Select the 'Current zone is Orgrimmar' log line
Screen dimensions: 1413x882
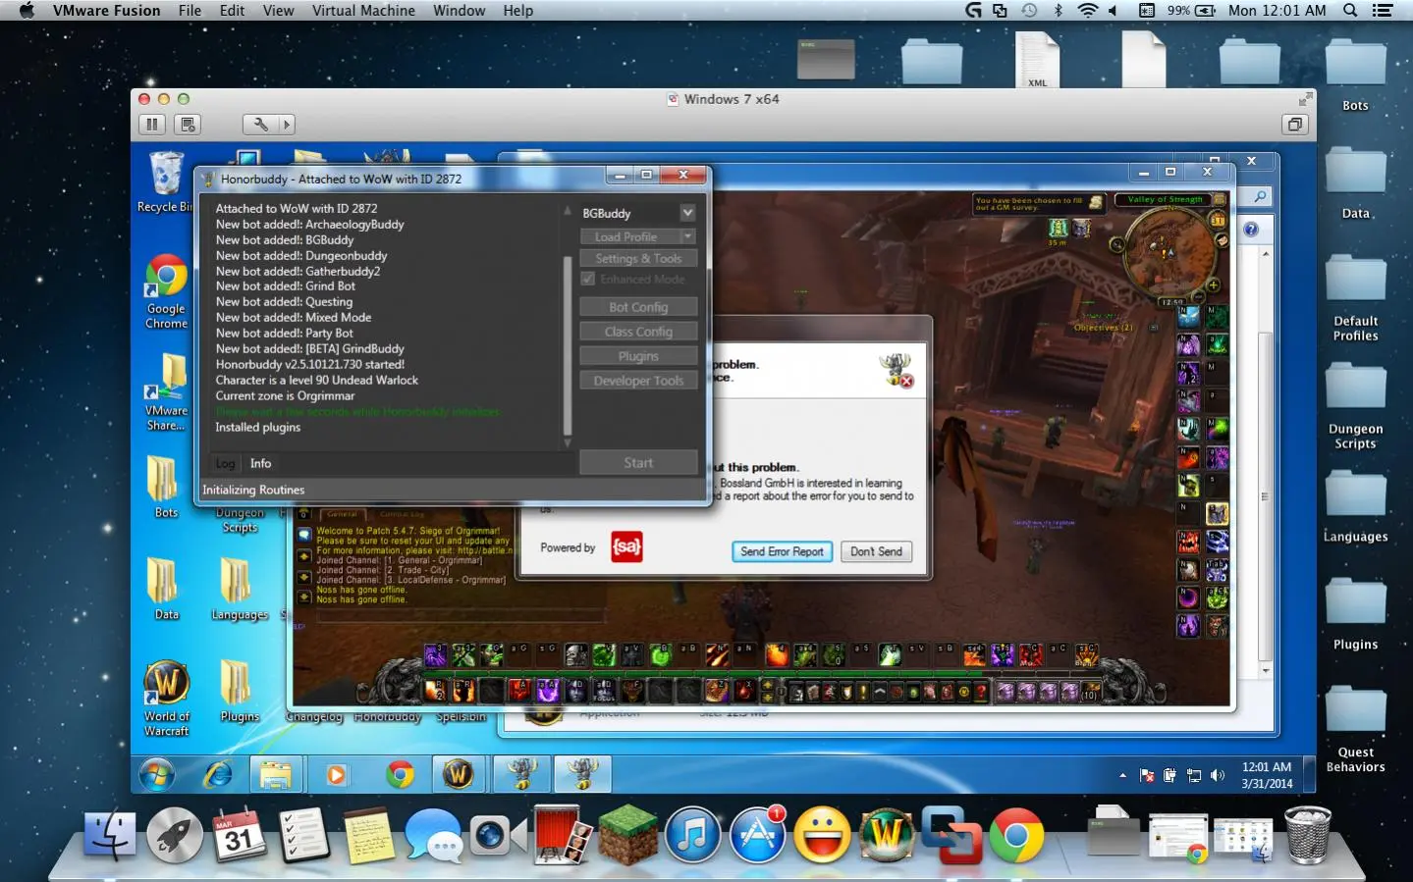pos(285,396)
